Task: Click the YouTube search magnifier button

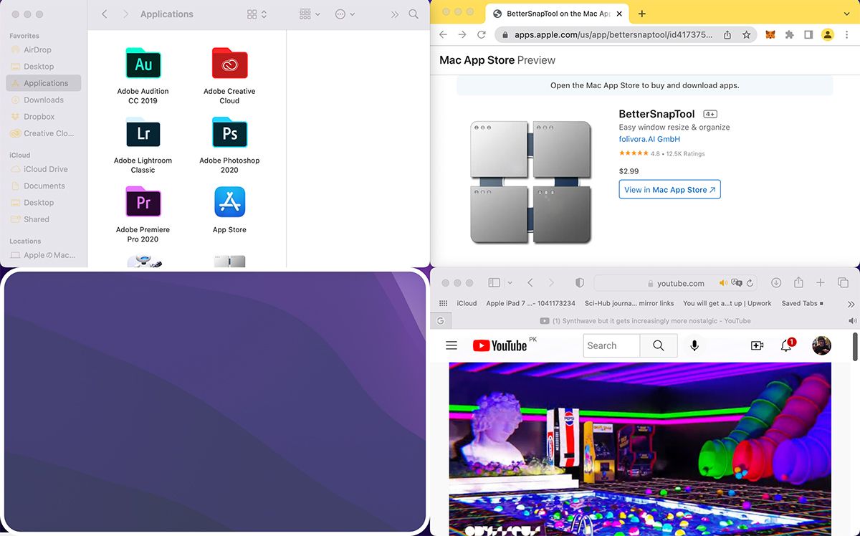Action: pyautogui.click(x=659, y=345)
